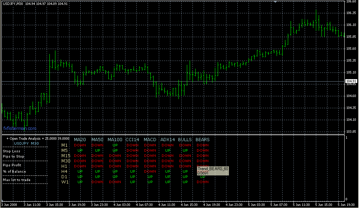
Task: Click the D1 row UP signal under MACD
Action: click(x=150, y=177)
